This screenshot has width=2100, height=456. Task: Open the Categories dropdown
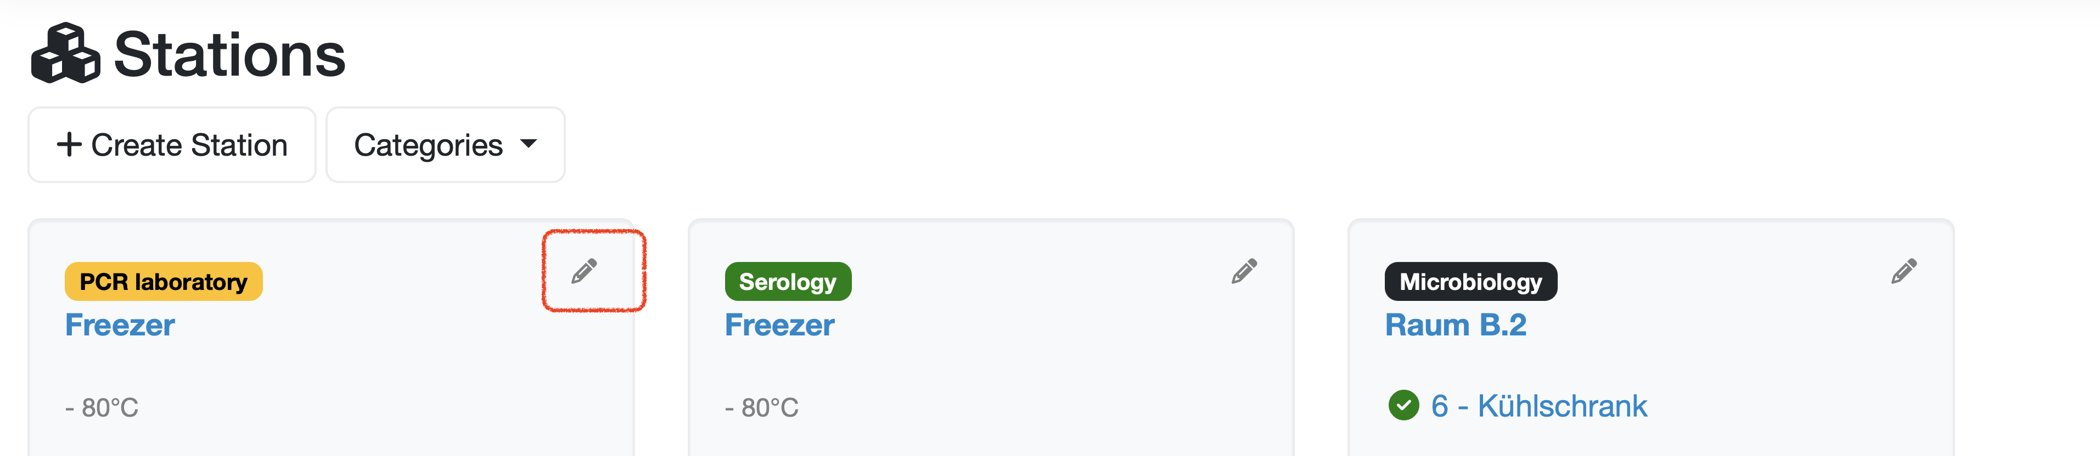coord(444,145)
